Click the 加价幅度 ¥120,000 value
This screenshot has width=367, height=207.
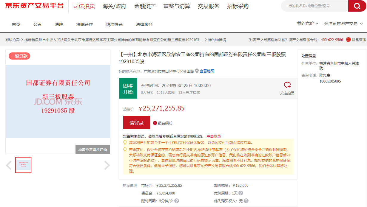pos(240,185)
